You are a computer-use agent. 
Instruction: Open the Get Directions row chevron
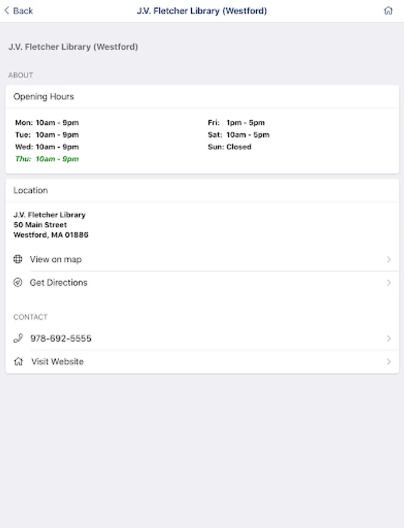389,283
